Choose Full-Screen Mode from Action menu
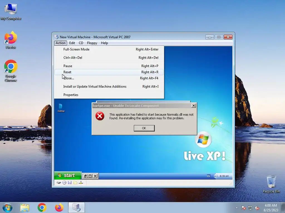The image size is (285, 213). point(109,49)
